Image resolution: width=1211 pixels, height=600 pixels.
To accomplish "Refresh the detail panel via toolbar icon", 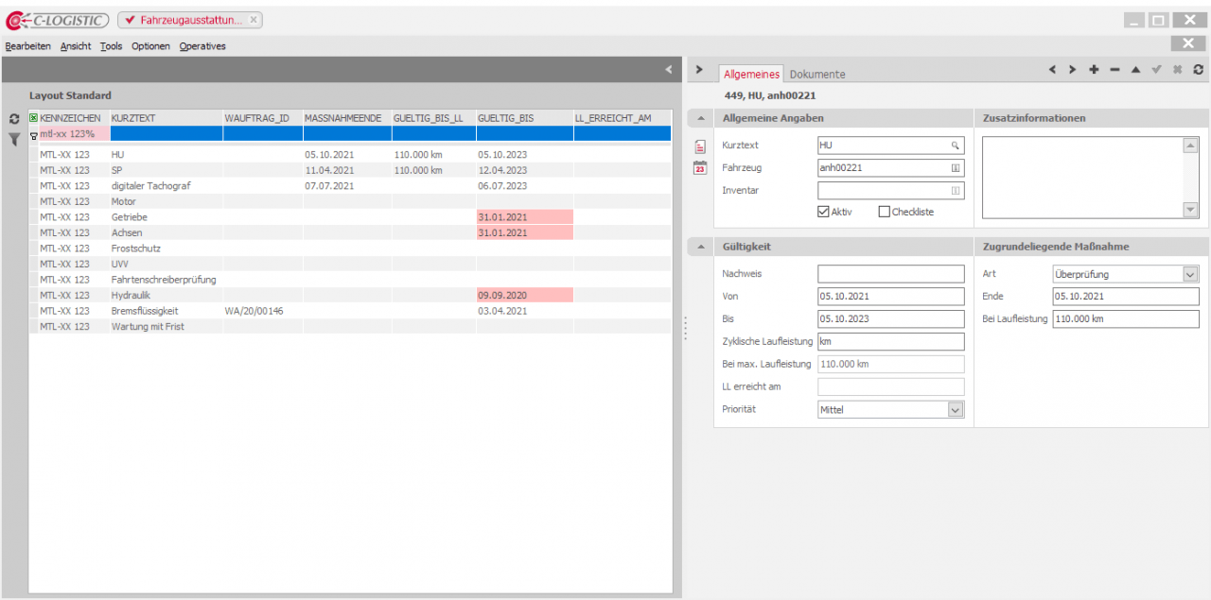I will (1199, 70).
